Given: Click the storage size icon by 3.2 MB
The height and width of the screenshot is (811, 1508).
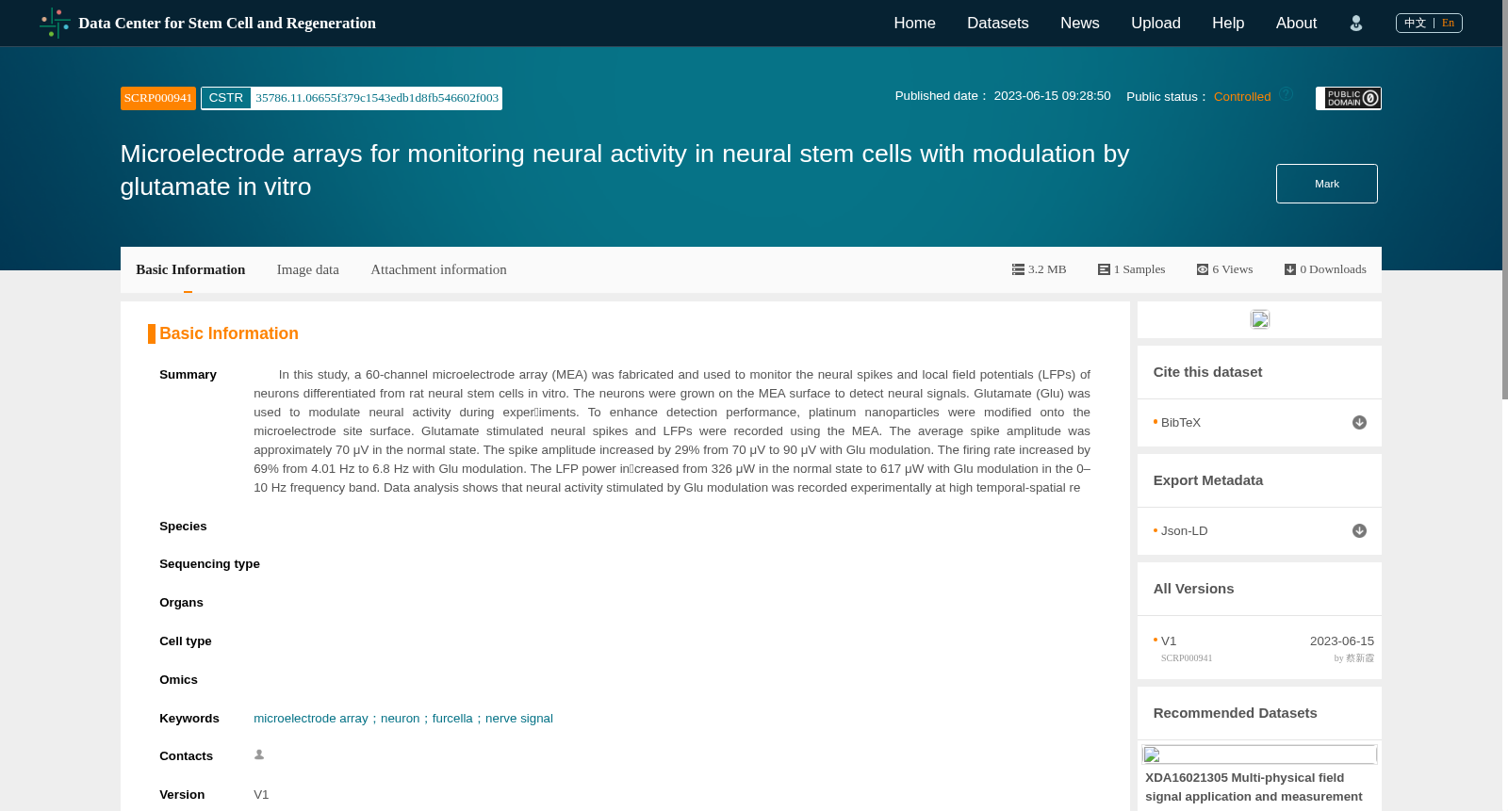Looking at the screenshot, I should point(1018,269).
